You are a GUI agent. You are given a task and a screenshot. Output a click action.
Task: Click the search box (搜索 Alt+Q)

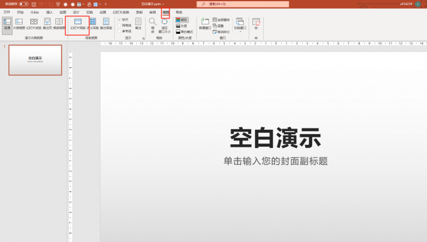[x=242, y=4]
